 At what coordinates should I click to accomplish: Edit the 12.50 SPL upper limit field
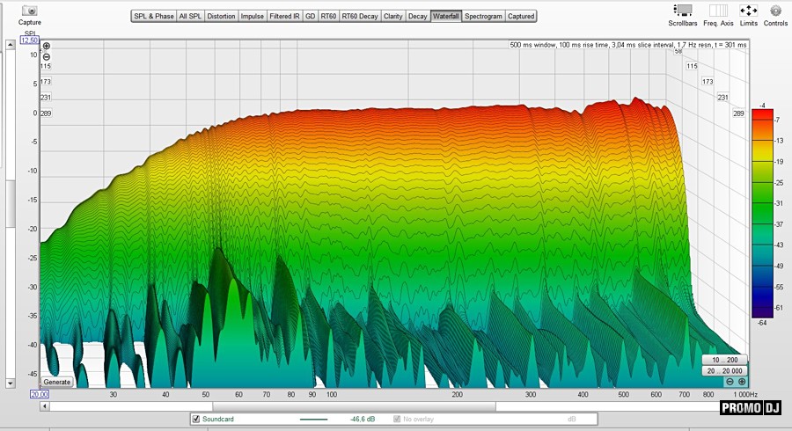pyautogui.click(x=29, y=40)
